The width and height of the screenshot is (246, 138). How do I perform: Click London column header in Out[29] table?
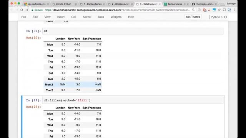(x=60, y=108)
